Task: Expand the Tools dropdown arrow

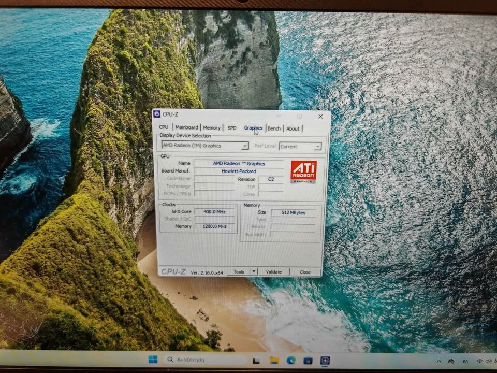Action: [254, 272]
